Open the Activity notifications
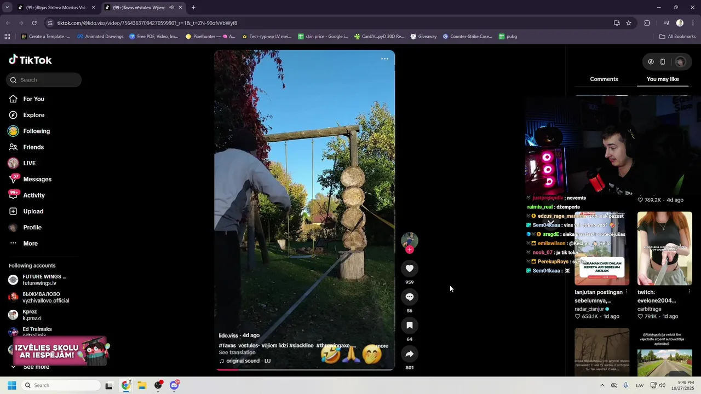This screenshot has height=394, width=701. [x=34, y=195]
